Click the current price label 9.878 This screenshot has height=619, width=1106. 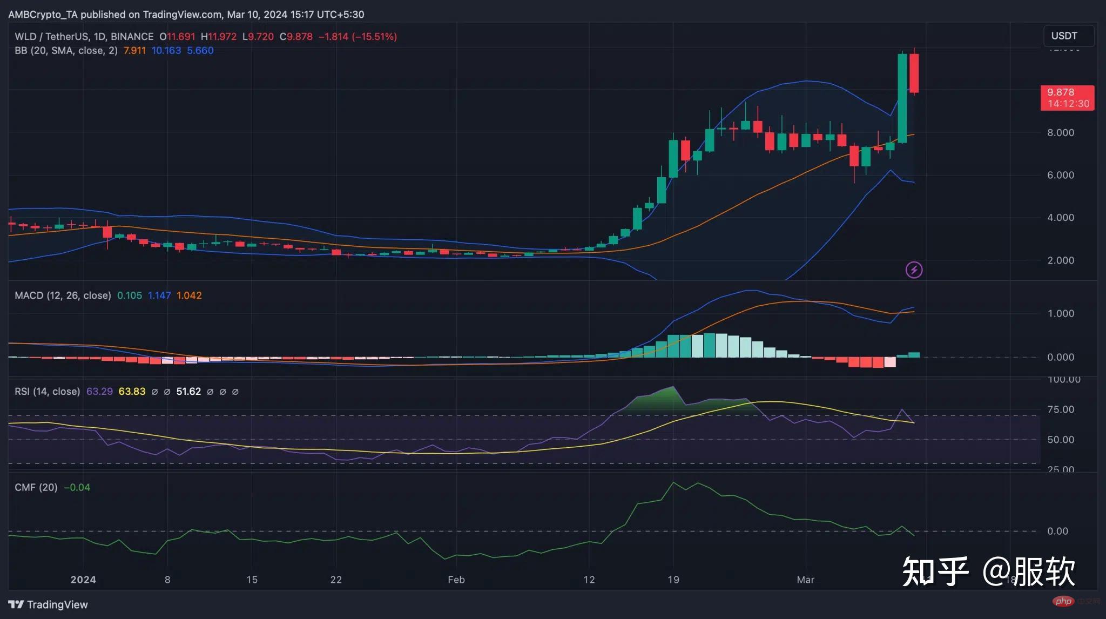(x=1067, y=98)
